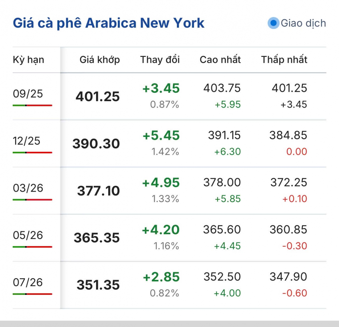Image resolution: width=339 pixels, height=327 pixels.
Task: Open the 12/25 contract term row
Action: (169, 143)
